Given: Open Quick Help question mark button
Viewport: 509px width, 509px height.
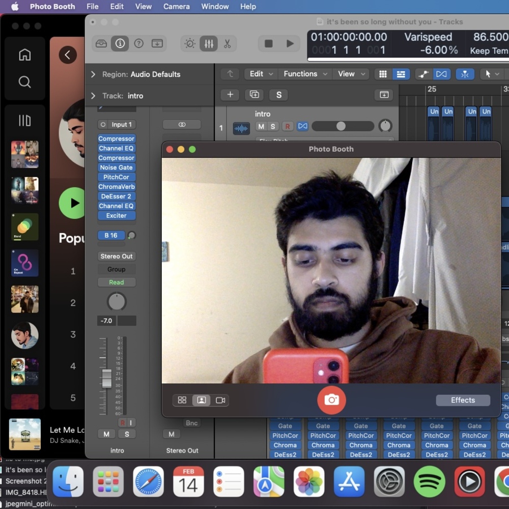Looking at the screenshot, I should coord(138,43).
